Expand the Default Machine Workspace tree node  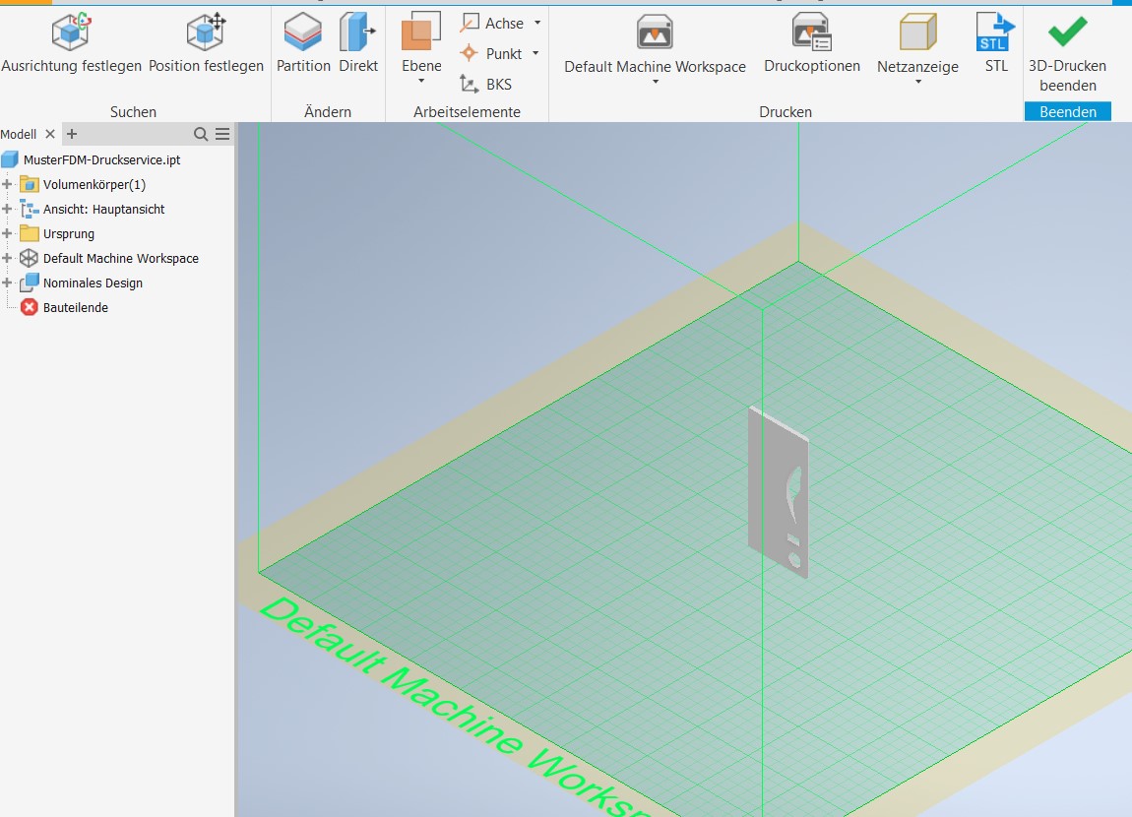pos(7,258)
